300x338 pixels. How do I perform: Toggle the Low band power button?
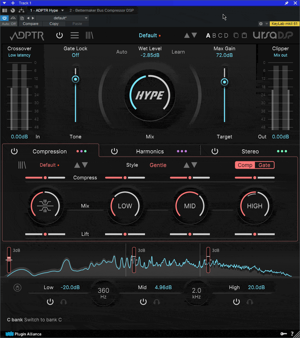pyautogui.click(x=50, y=302)
